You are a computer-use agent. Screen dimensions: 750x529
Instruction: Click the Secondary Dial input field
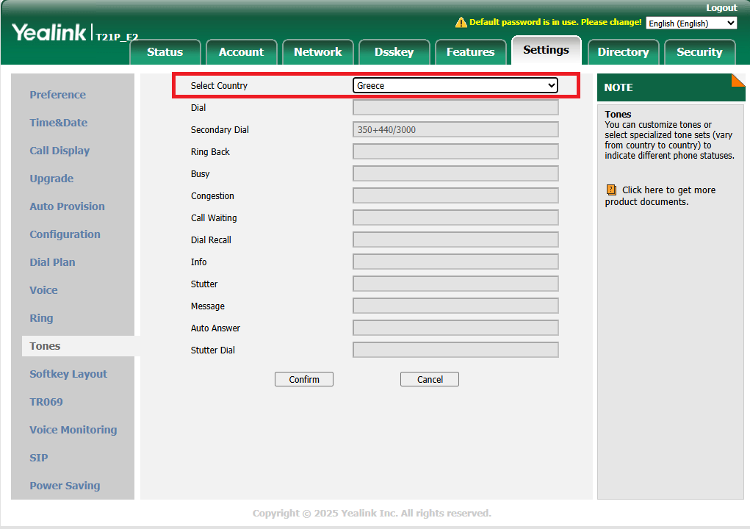(x=455, y=130)
